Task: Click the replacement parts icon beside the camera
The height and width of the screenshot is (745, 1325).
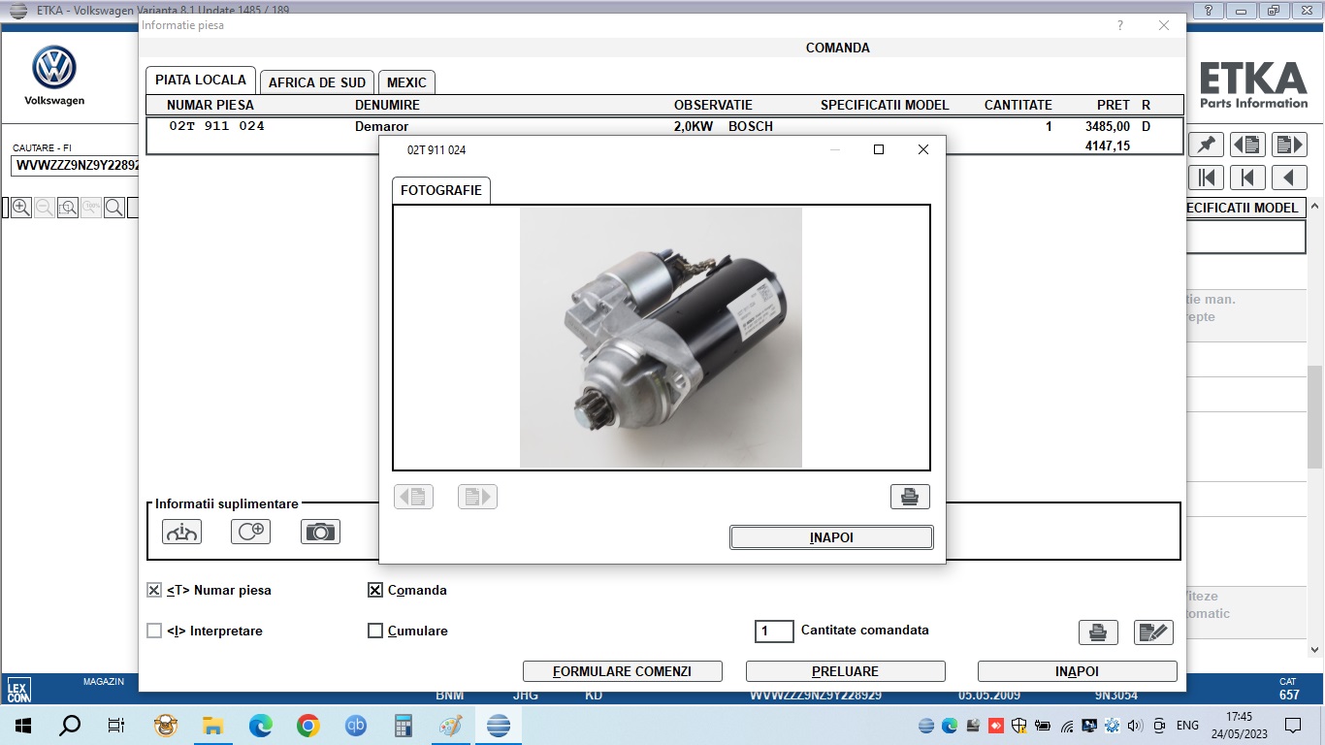Action: tap(250, 532)
